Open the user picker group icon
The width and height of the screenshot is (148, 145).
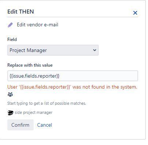(x=10, y=94)
